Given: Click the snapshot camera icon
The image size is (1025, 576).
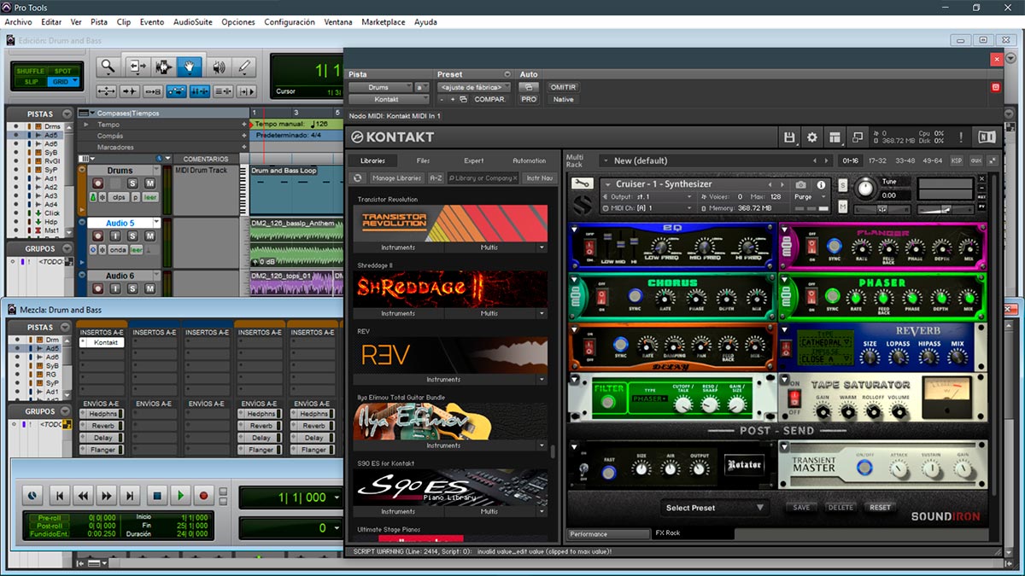Looking at the screenshot, I should point(801,184).
